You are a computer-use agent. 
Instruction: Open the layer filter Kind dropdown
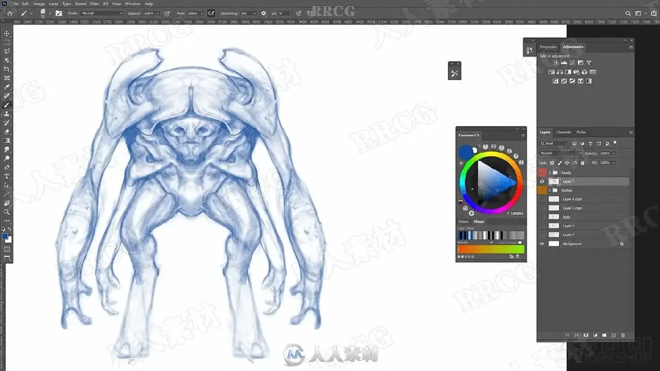click(554, 144)
